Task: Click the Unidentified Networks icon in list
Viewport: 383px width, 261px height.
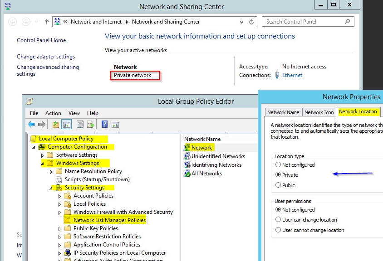Action: (x=187, y=156)
